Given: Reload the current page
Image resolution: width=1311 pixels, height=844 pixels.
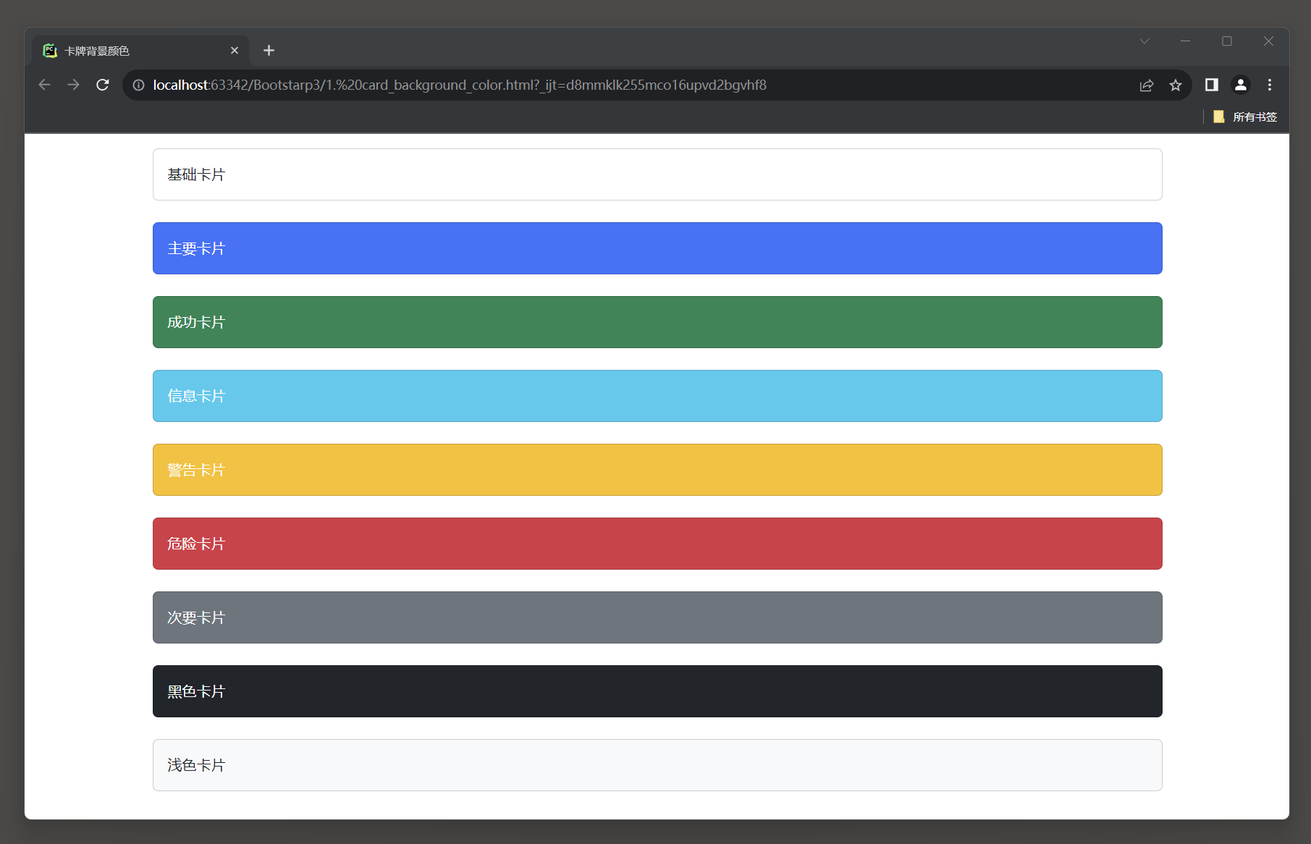Looking at the screenshot, I should click(103, 85).
